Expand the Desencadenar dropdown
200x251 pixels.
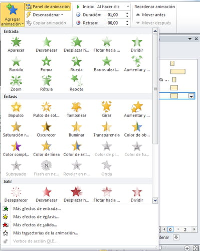click(45, 15)
